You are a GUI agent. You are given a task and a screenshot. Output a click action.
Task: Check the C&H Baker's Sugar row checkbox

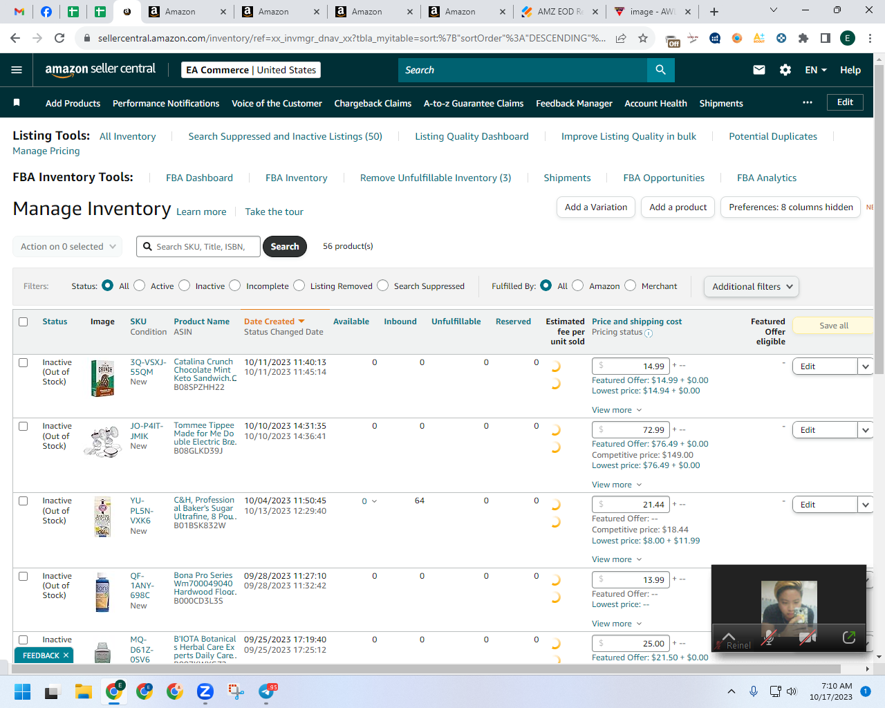tap(24, 501)
